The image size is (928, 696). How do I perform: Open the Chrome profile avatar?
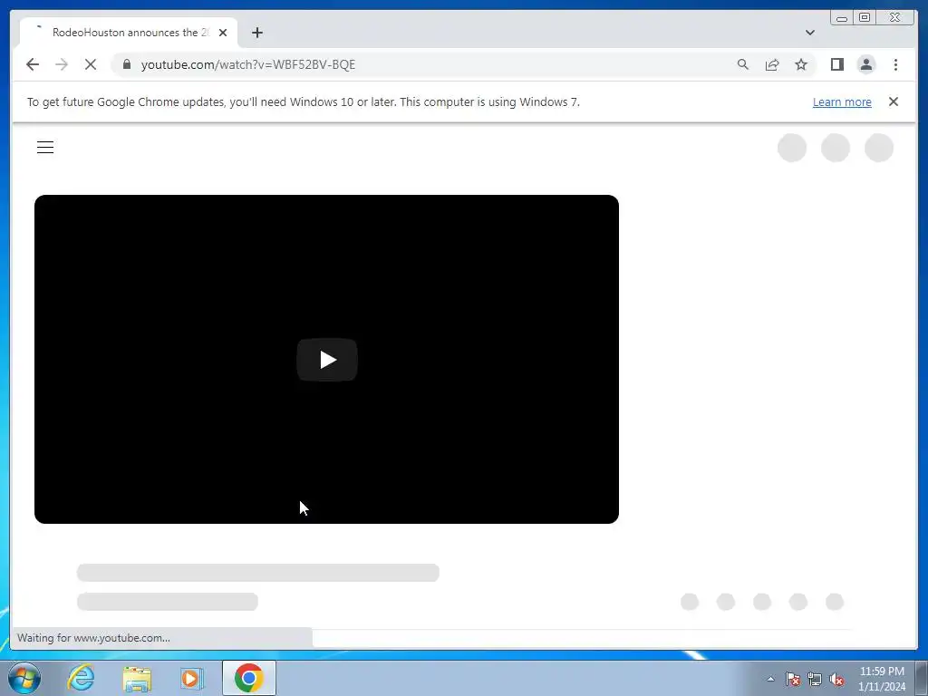pyautogui.click(x=865, y=64)
